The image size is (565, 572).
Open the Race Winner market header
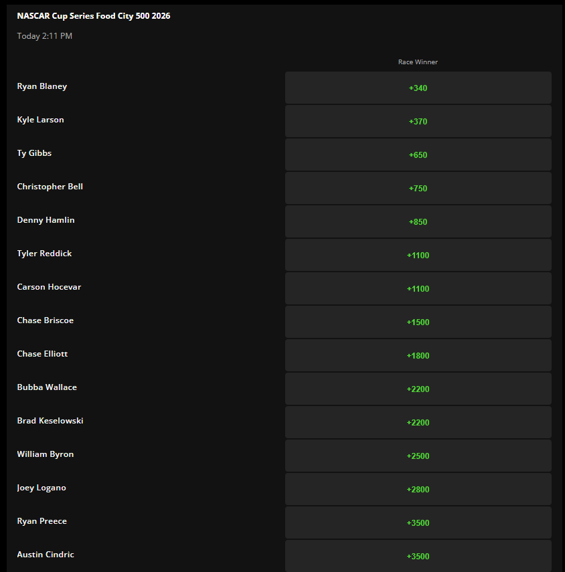pyautogui.click(x=418, y=62)
